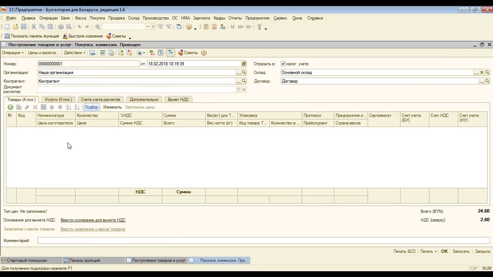Screen dimensions: 493x277
Task: Click ellipsis select button of Организация field
Action: [238, 72]
